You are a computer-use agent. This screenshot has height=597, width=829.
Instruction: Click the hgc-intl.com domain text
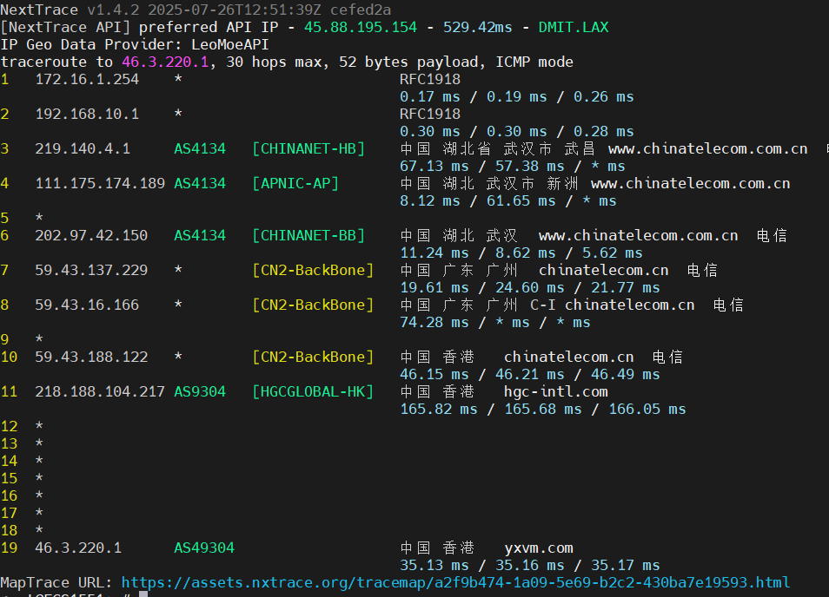tap(556, 391)
